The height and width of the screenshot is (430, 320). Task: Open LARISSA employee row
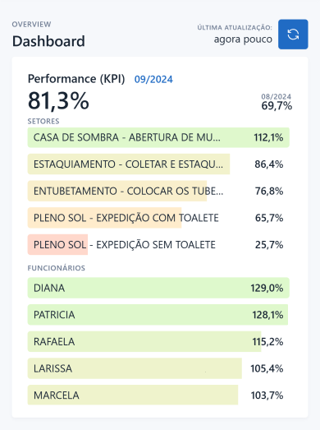pos(158,368)
